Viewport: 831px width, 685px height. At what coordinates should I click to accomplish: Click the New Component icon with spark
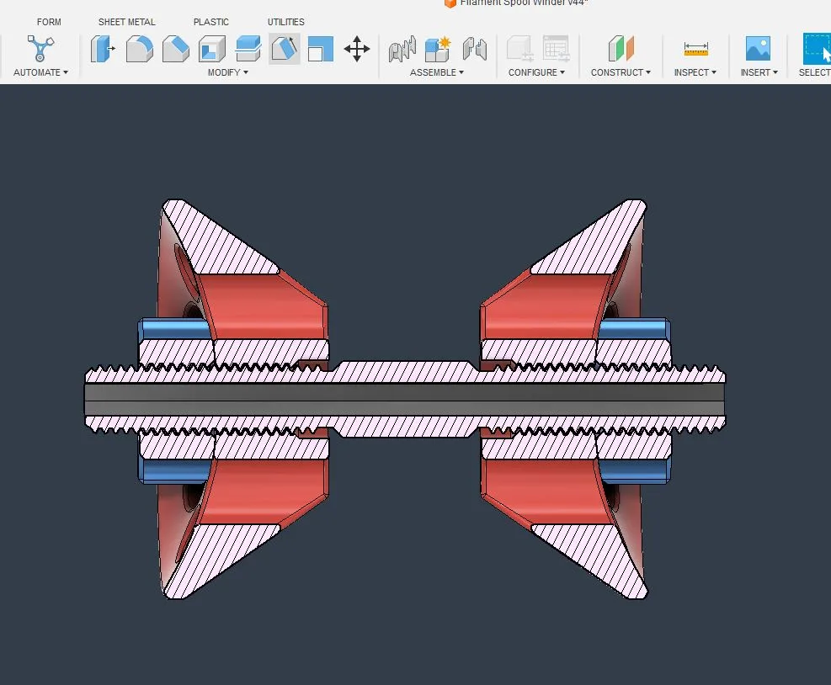coord(437,50)
